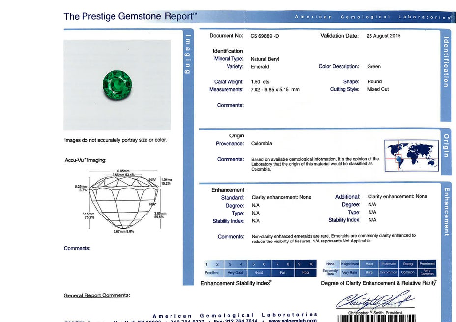Click the Prestige Gemstone Report title
The image size is (456, 322).
pos(130,16)
